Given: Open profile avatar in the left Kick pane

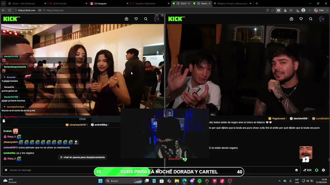Looking at the screenshot, I should click(x=157, y=19).
